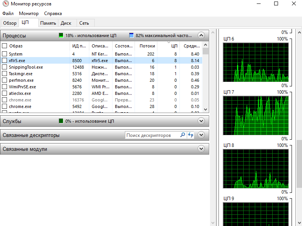
Task: Click the WMI Pr... description cell
Action: [x=101, y=87]
